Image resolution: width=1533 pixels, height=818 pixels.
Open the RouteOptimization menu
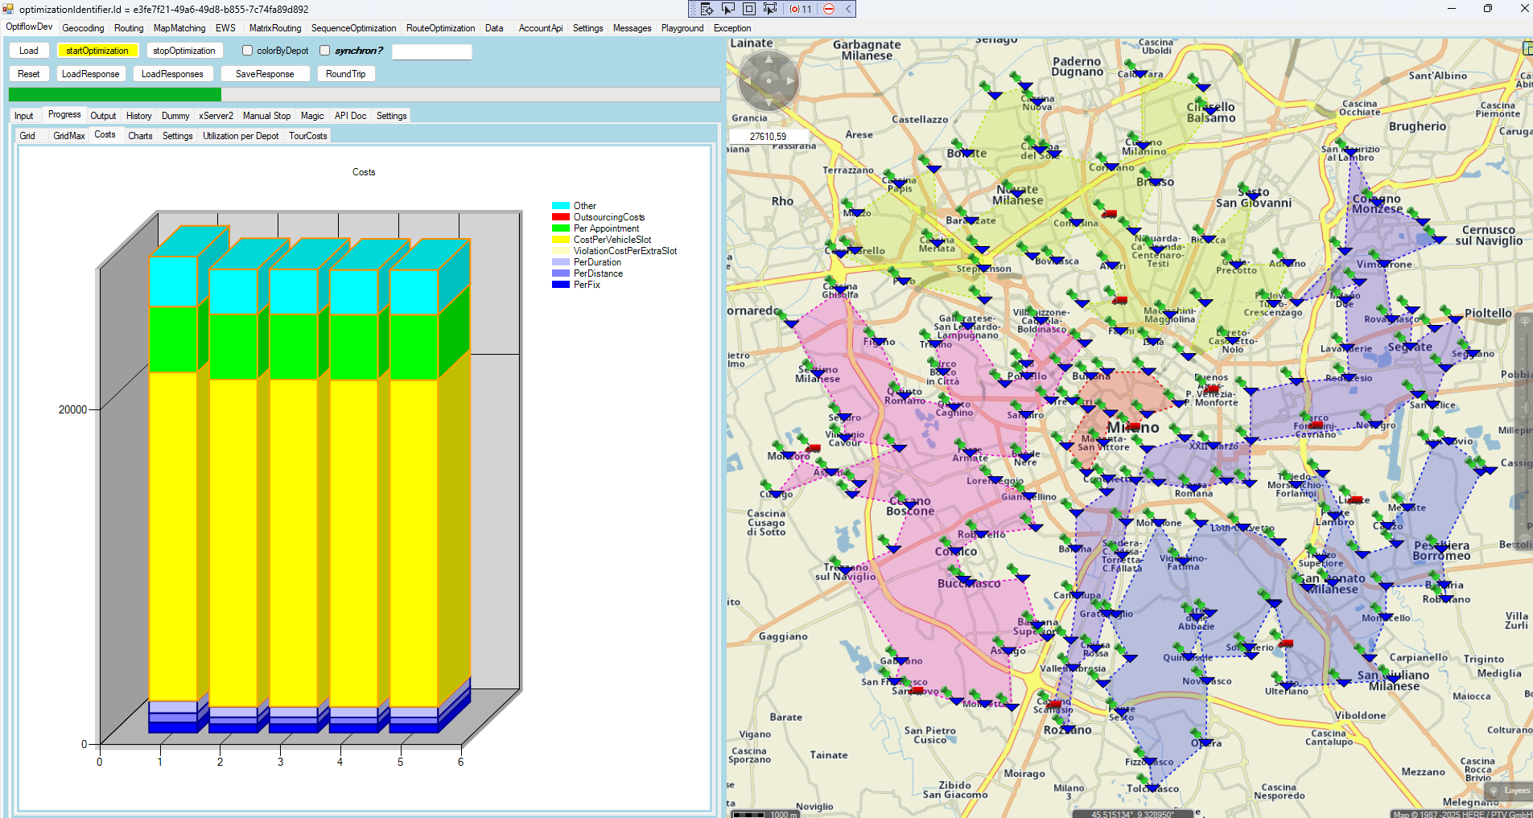coord(440,28)
